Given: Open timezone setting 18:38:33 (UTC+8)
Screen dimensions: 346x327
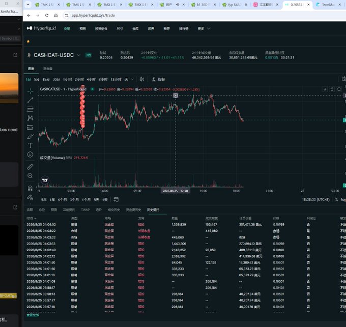Looking at the screenshot, I should click(315, 199).
